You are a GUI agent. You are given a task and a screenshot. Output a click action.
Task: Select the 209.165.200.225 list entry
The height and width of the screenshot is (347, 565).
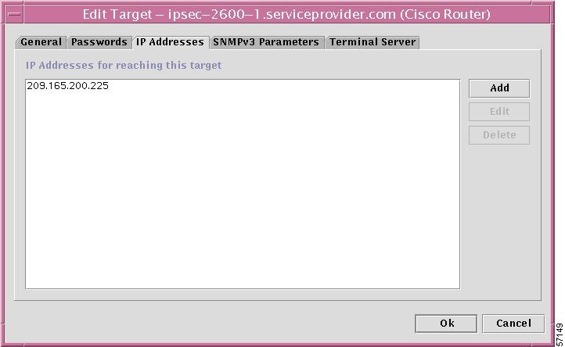pyautogui.click(x=68, y=86)
